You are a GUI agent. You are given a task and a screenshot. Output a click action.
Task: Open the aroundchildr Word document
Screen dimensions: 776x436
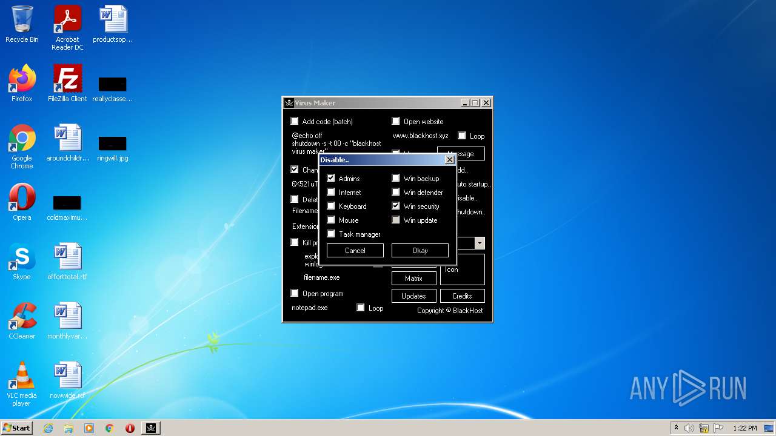coord(67,143)
